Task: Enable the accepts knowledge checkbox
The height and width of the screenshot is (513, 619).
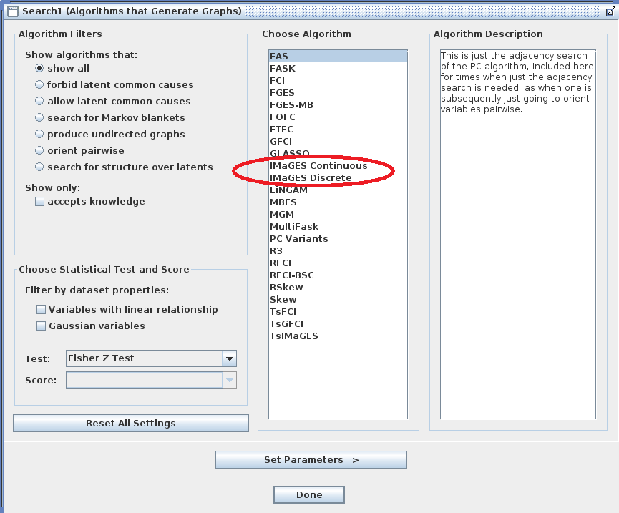Action: coord(40,201)
